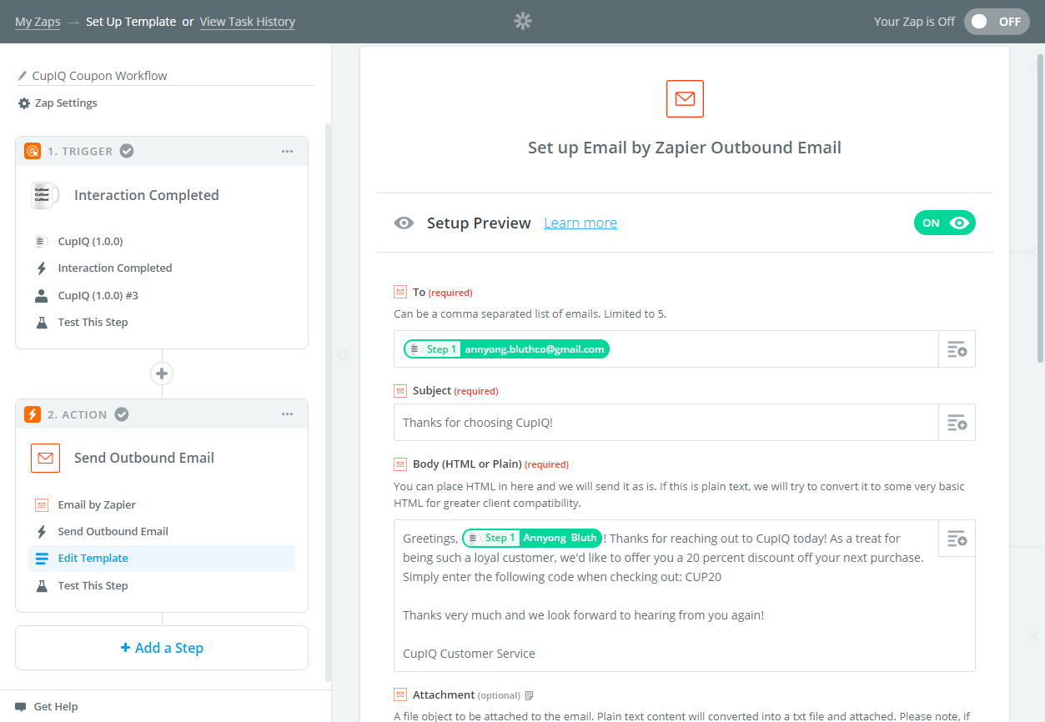Click the plus circle between steps
The height and width of the screenshot is (722, 1045).
point(162,373)
